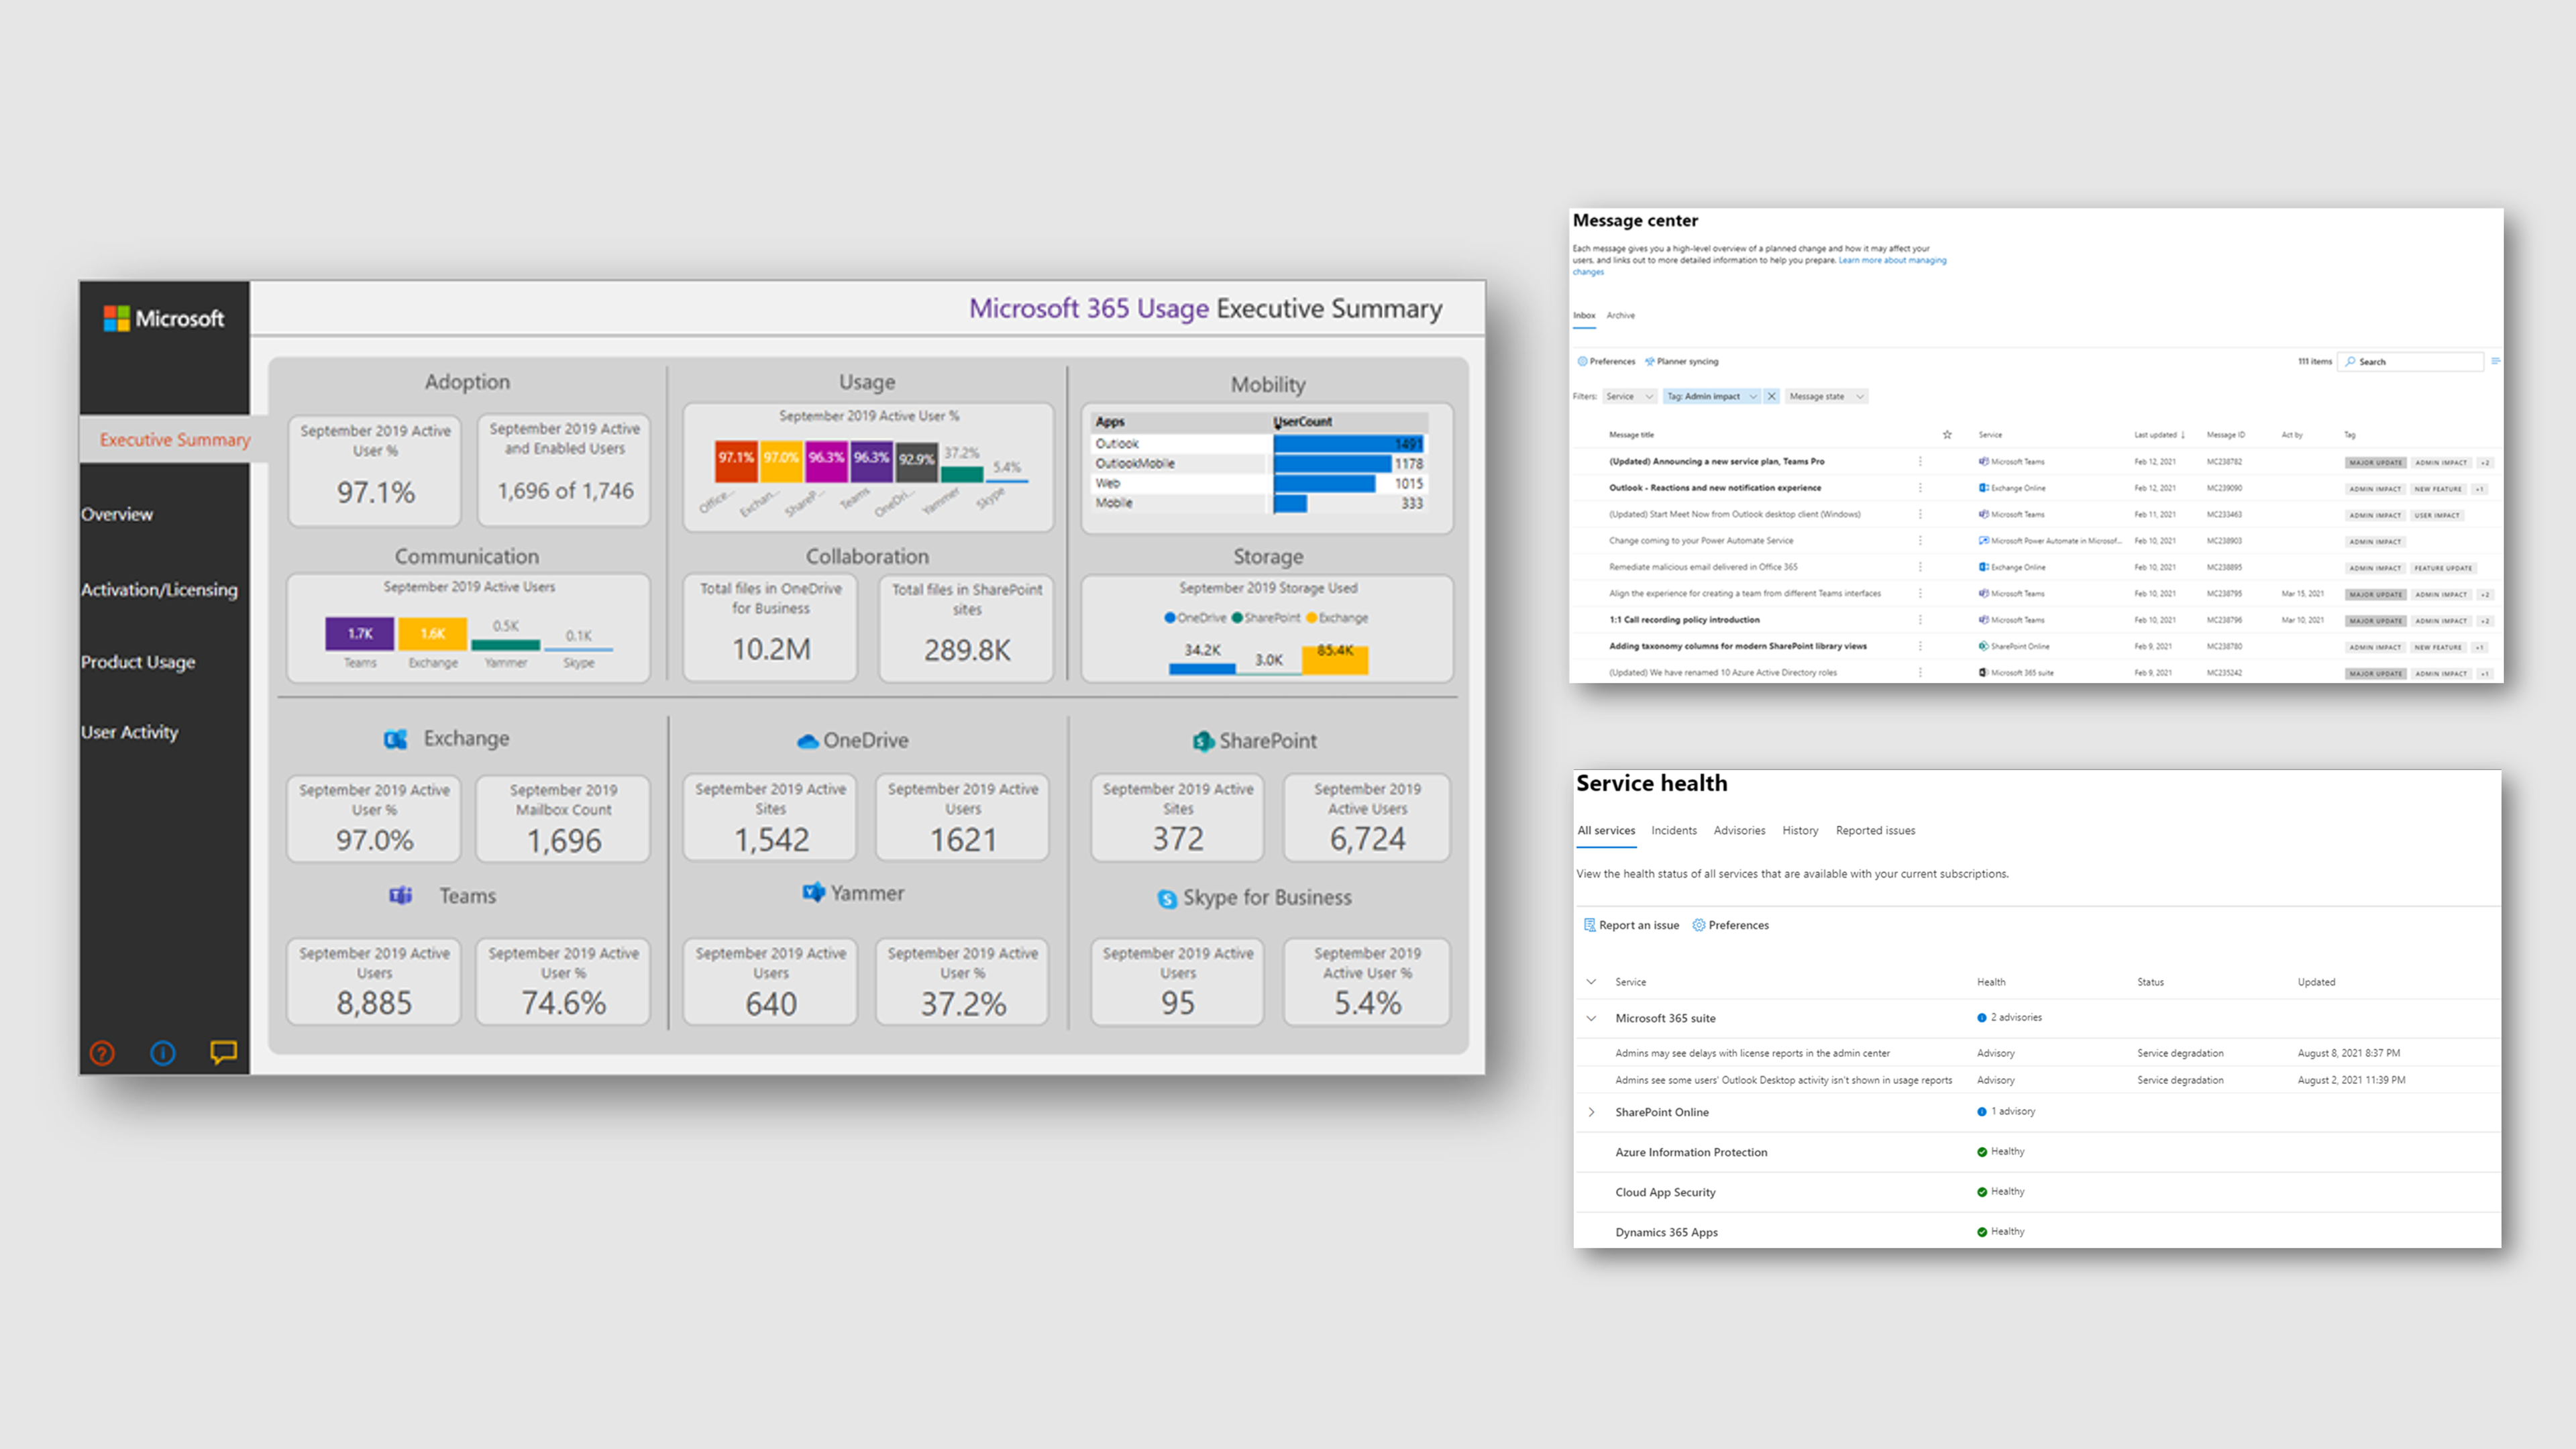Click the Exchange icon beside the Exchange heading
Image resolution: width=2576 pixels, height=1449 pixels.
(396, 739)
